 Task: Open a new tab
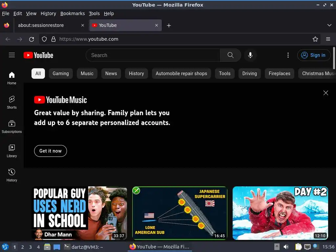pos(169,26)
